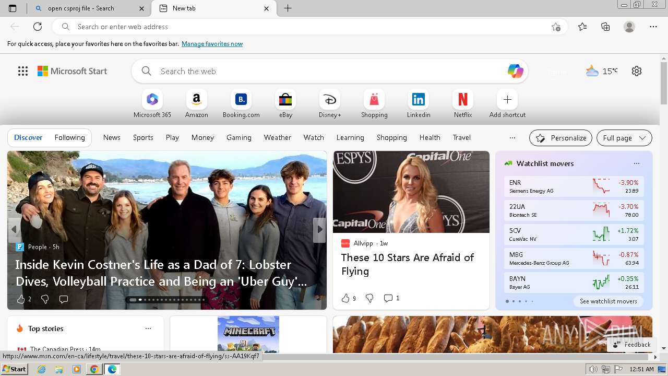Image resolution: width=668 pixels, height=376 pixels.
Task: Click the Search the web input box
Action: click(x=330, y=71)
